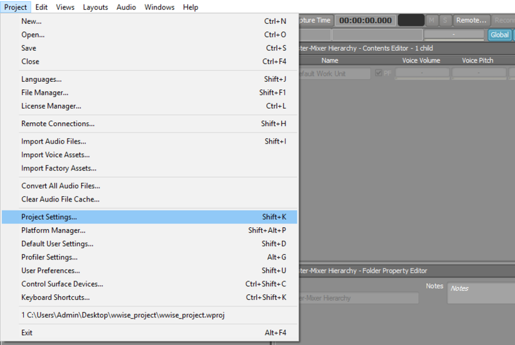Open the Audio menu
Viewport: 515px width, 345px height.
126,7
